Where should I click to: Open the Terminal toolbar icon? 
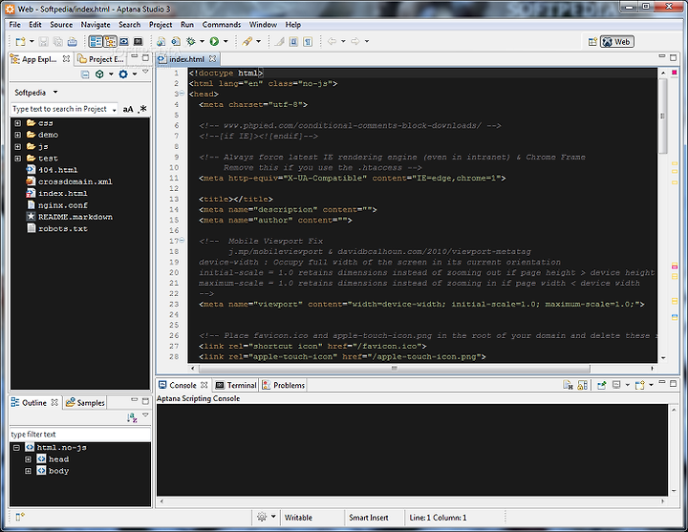[139, 41]
